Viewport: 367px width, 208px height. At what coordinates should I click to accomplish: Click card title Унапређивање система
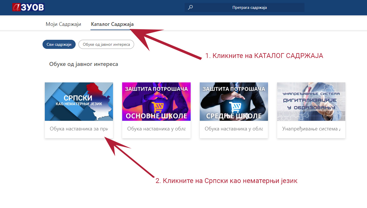click(311, 129)
